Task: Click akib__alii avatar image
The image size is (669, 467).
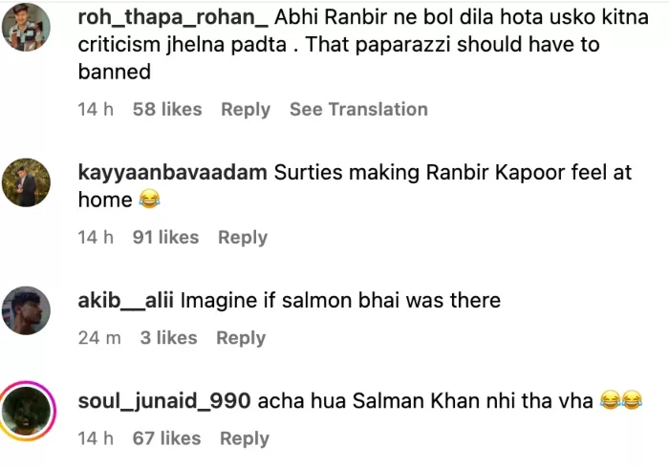Action: click(x=27, y=309)
